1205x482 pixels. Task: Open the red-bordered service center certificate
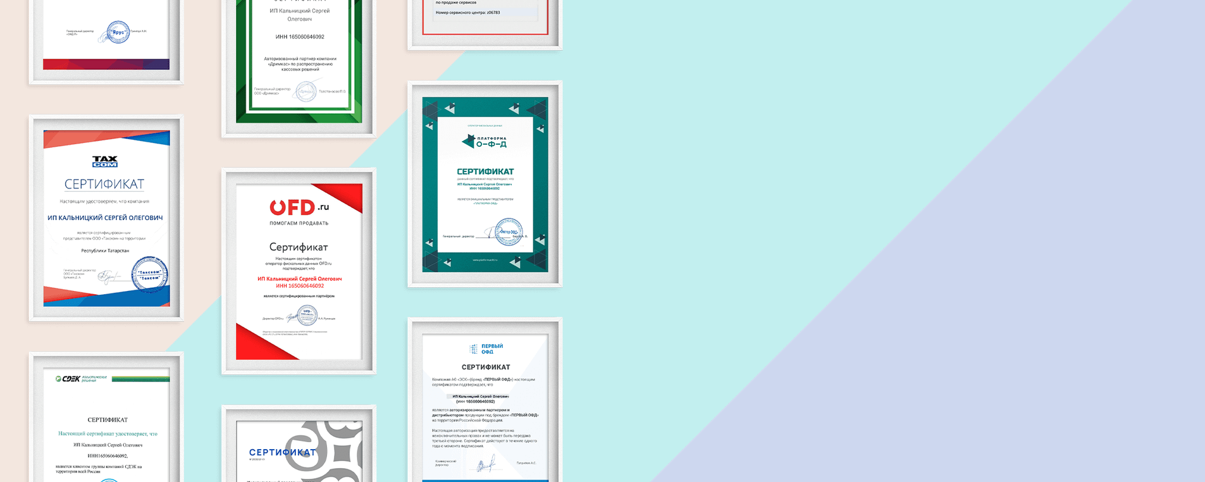(x=485, y=24)
